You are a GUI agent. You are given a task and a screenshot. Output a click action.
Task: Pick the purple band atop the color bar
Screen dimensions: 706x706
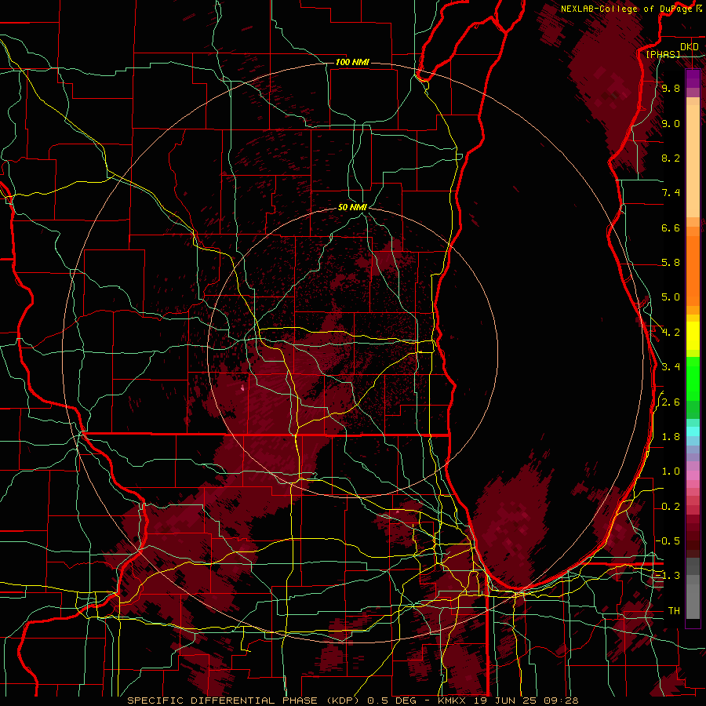point(693,78)
